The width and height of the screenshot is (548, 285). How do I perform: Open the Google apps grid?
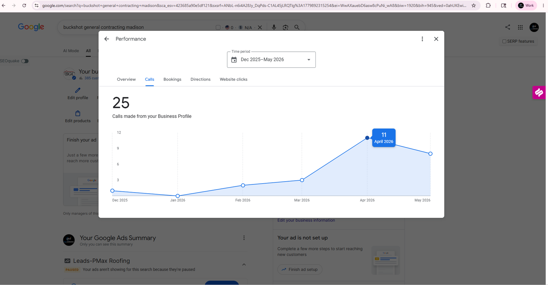pos(520,27)
